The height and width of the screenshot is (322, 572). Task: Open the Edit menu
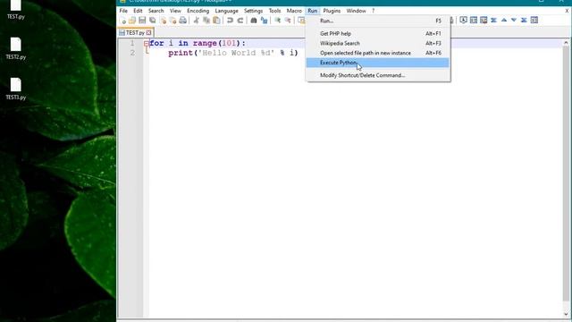[138, 11]
